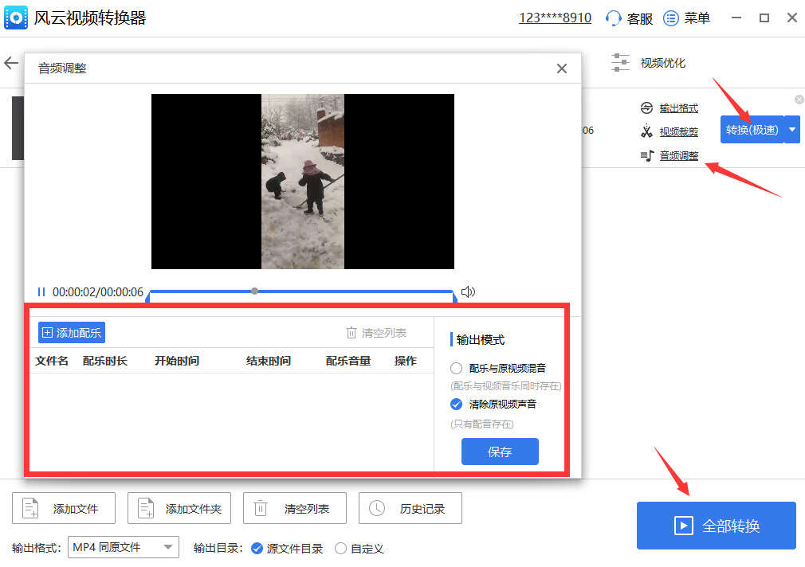Click the play icon in 全部转换 button
This screenshot has width=805, height=567.
(683, 526)
